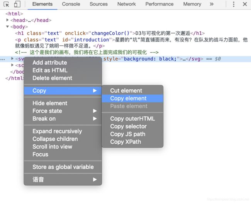Viewport: 251px width, 203px height.
Task: Close the DevTools panel
Action: click(x=245, y=4)
